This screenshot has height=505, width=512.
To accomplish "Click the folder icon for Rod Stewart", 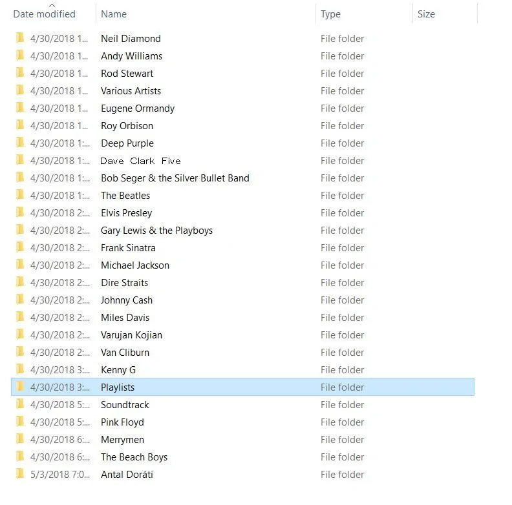I will [x=20, y=73].
